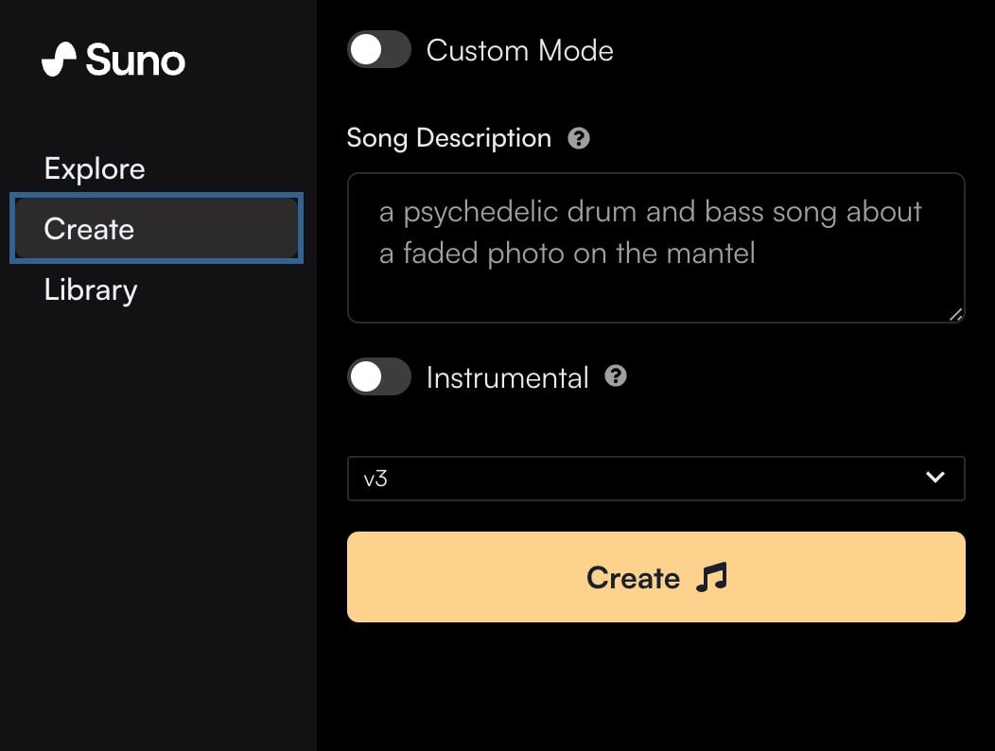
Task: Click the Song Description heading label
Action: click(448, 138)
